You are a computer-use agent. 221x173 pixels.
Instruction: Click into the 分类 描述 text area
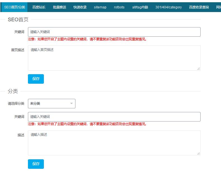point(114,143)
